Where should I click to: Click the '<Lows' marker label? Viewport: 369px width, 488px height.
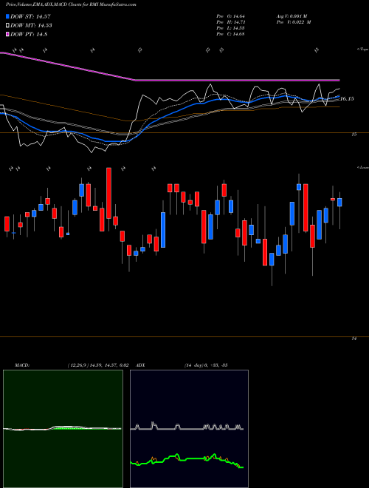(x=363, y=168)
